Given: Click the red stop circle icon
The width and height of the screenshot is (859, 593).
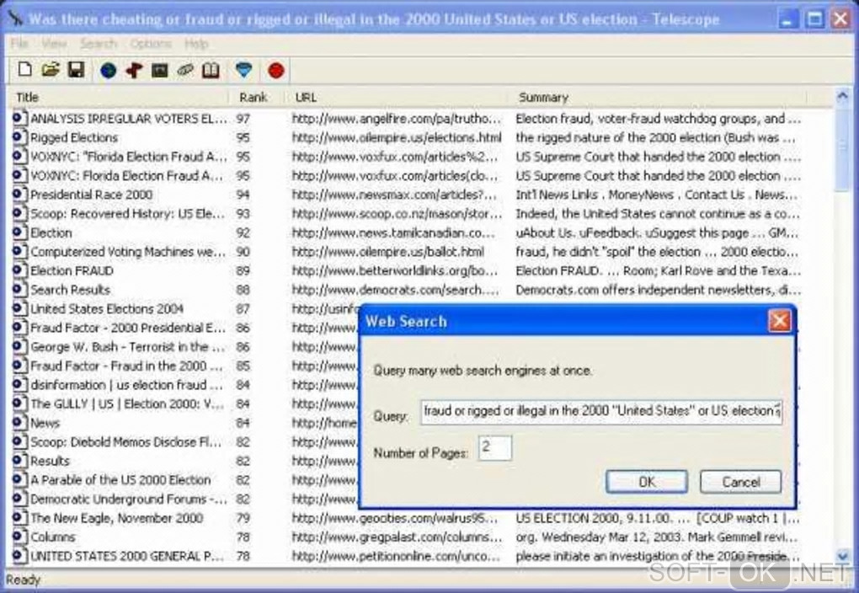Looking at the screenshot, I should (276, 70).
